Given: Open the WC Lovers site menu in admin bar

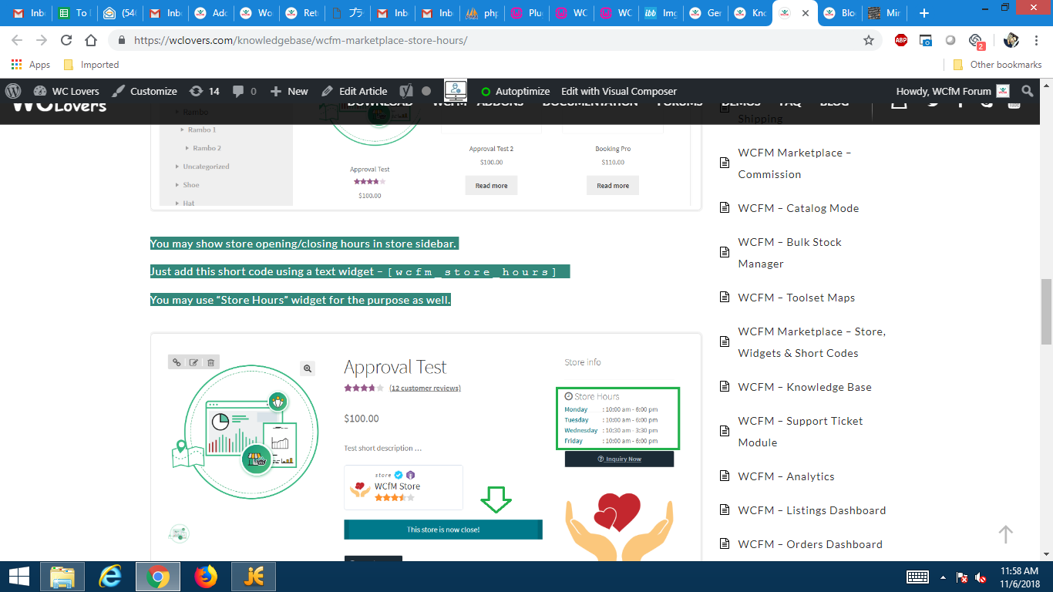Looking at the screenshot, I should [66, 91].
